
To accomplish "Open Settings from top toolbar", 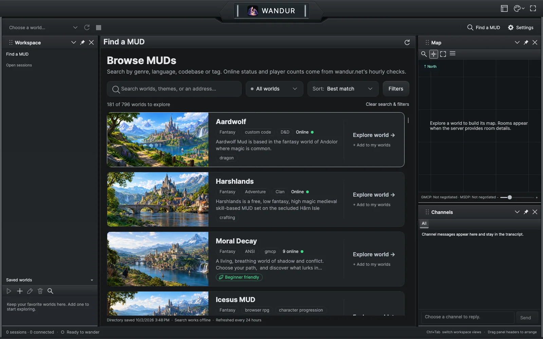I will coord(521,27).
